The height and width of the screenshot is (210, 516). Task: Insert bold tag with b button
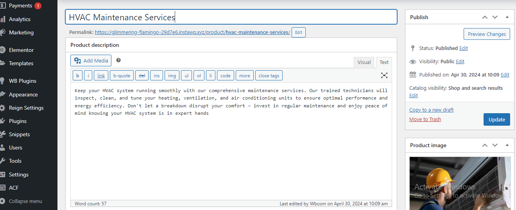(x=77, y=75)
